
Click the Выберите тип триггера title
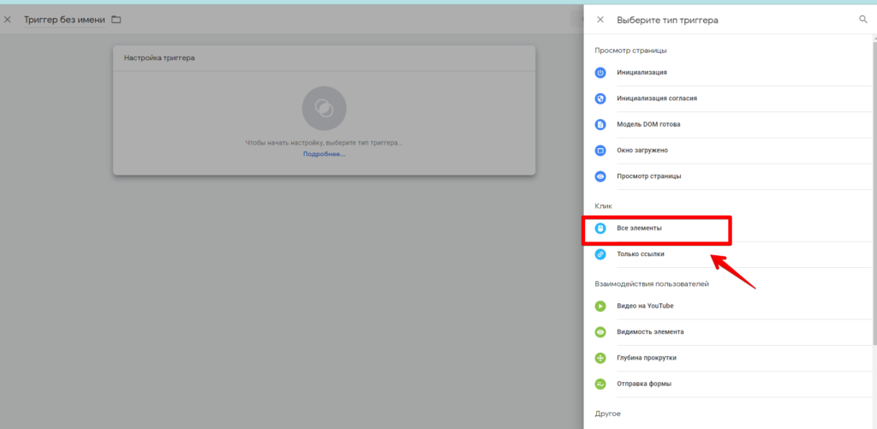click(667, 21)
